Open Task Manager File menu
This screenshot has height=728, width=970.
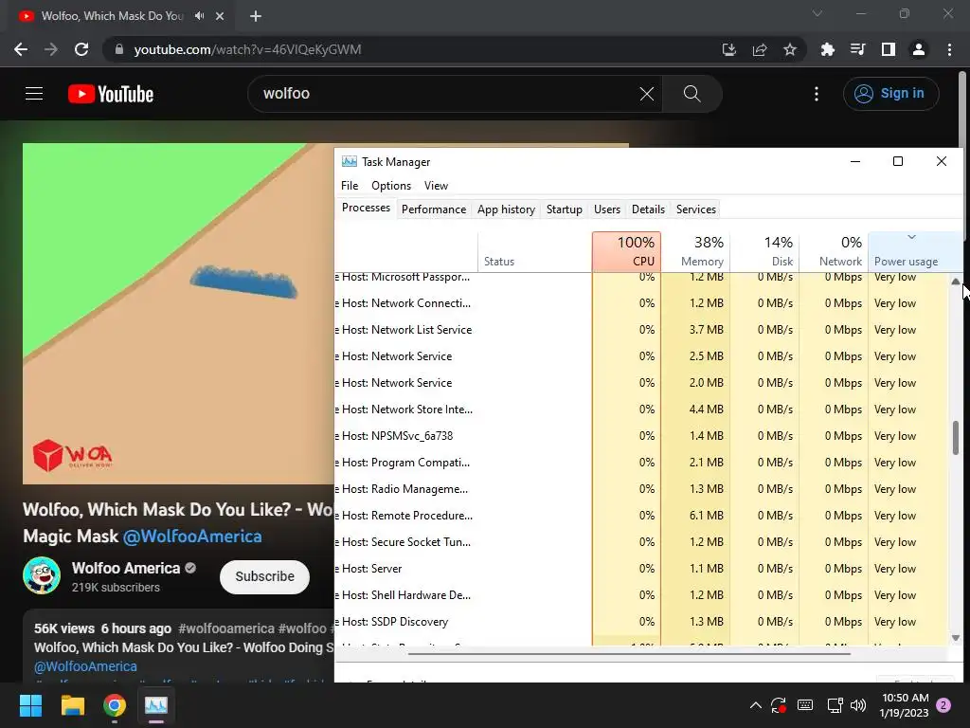350,186
